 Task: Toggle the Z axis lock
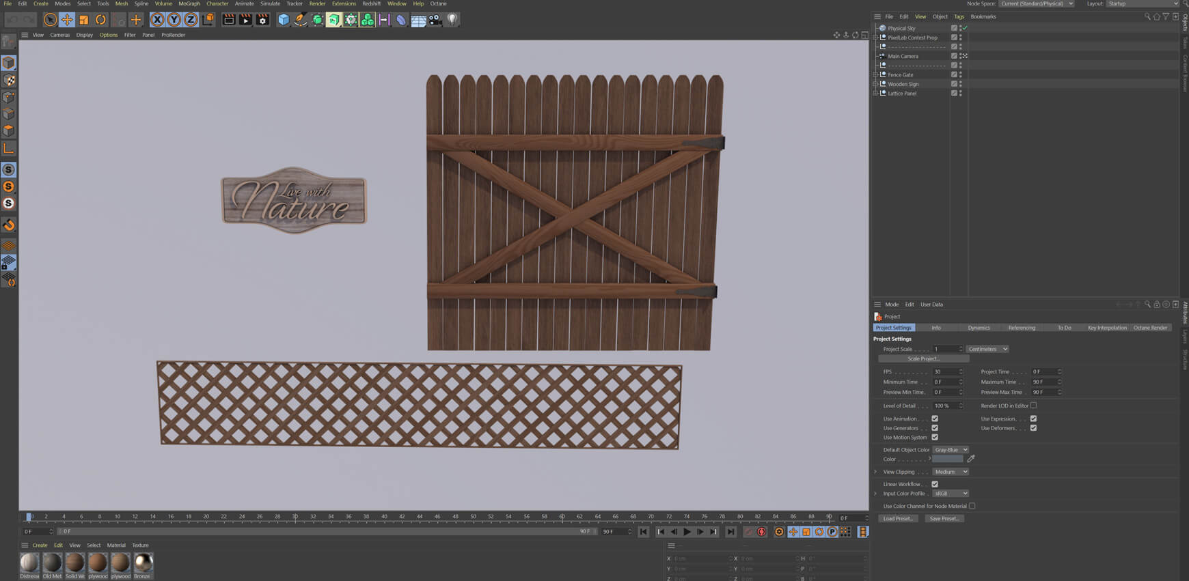(x=191, y=20)
